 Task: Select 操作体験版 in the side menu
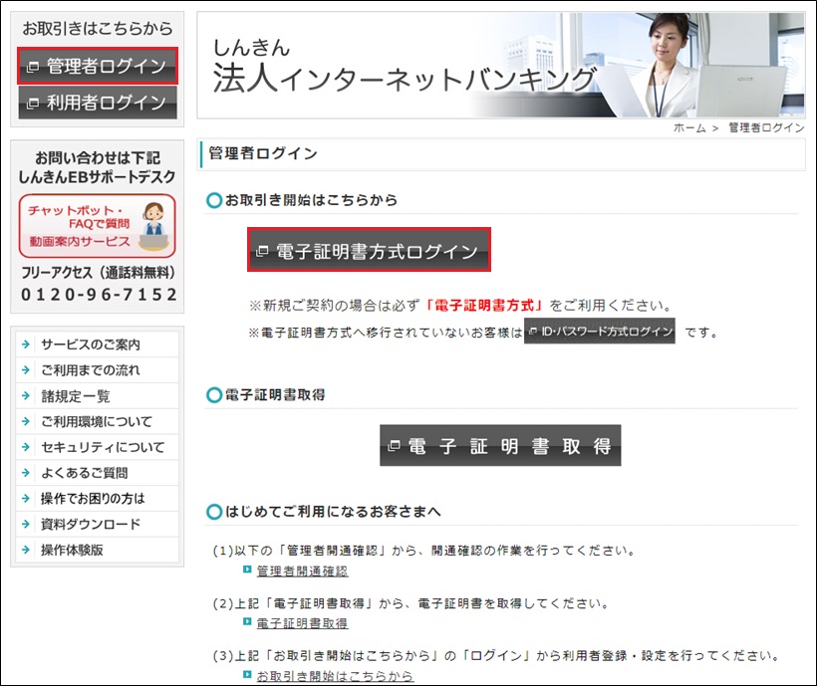(72, 551)
